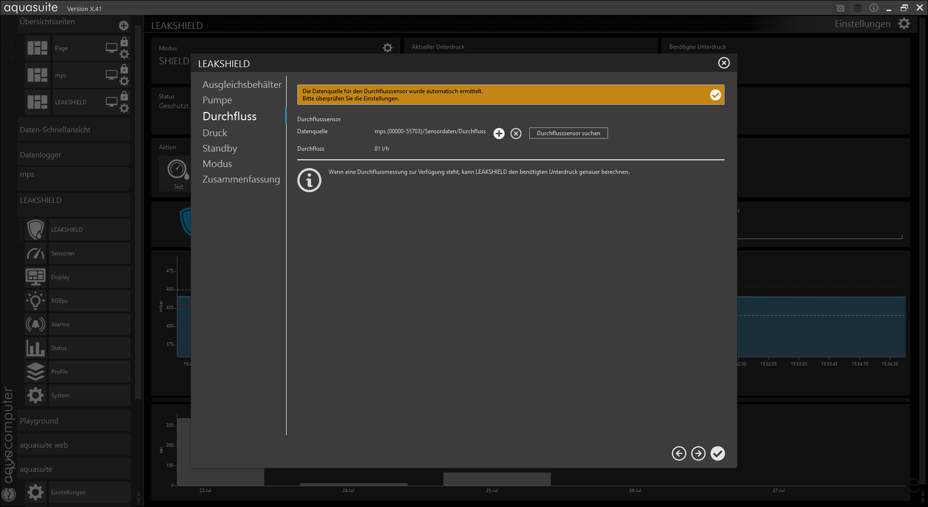Select the Druck step

[215, 133]
